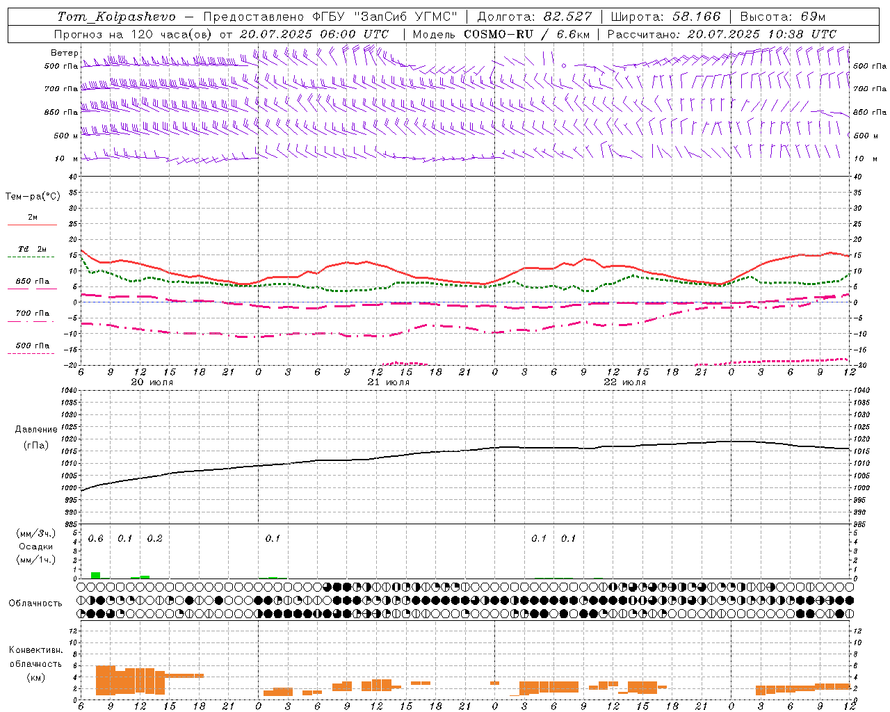This screenshot has width=890, height=712.
Task: Click the 'Высота: 69м' elevation text
Action: pyautogui.click(x=782, y=17)
